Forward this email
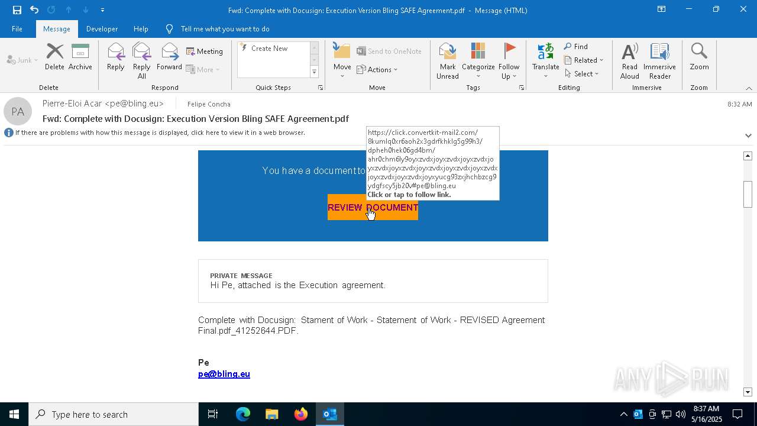The height and width of the screenshot is (426, 757). (169, 57)
